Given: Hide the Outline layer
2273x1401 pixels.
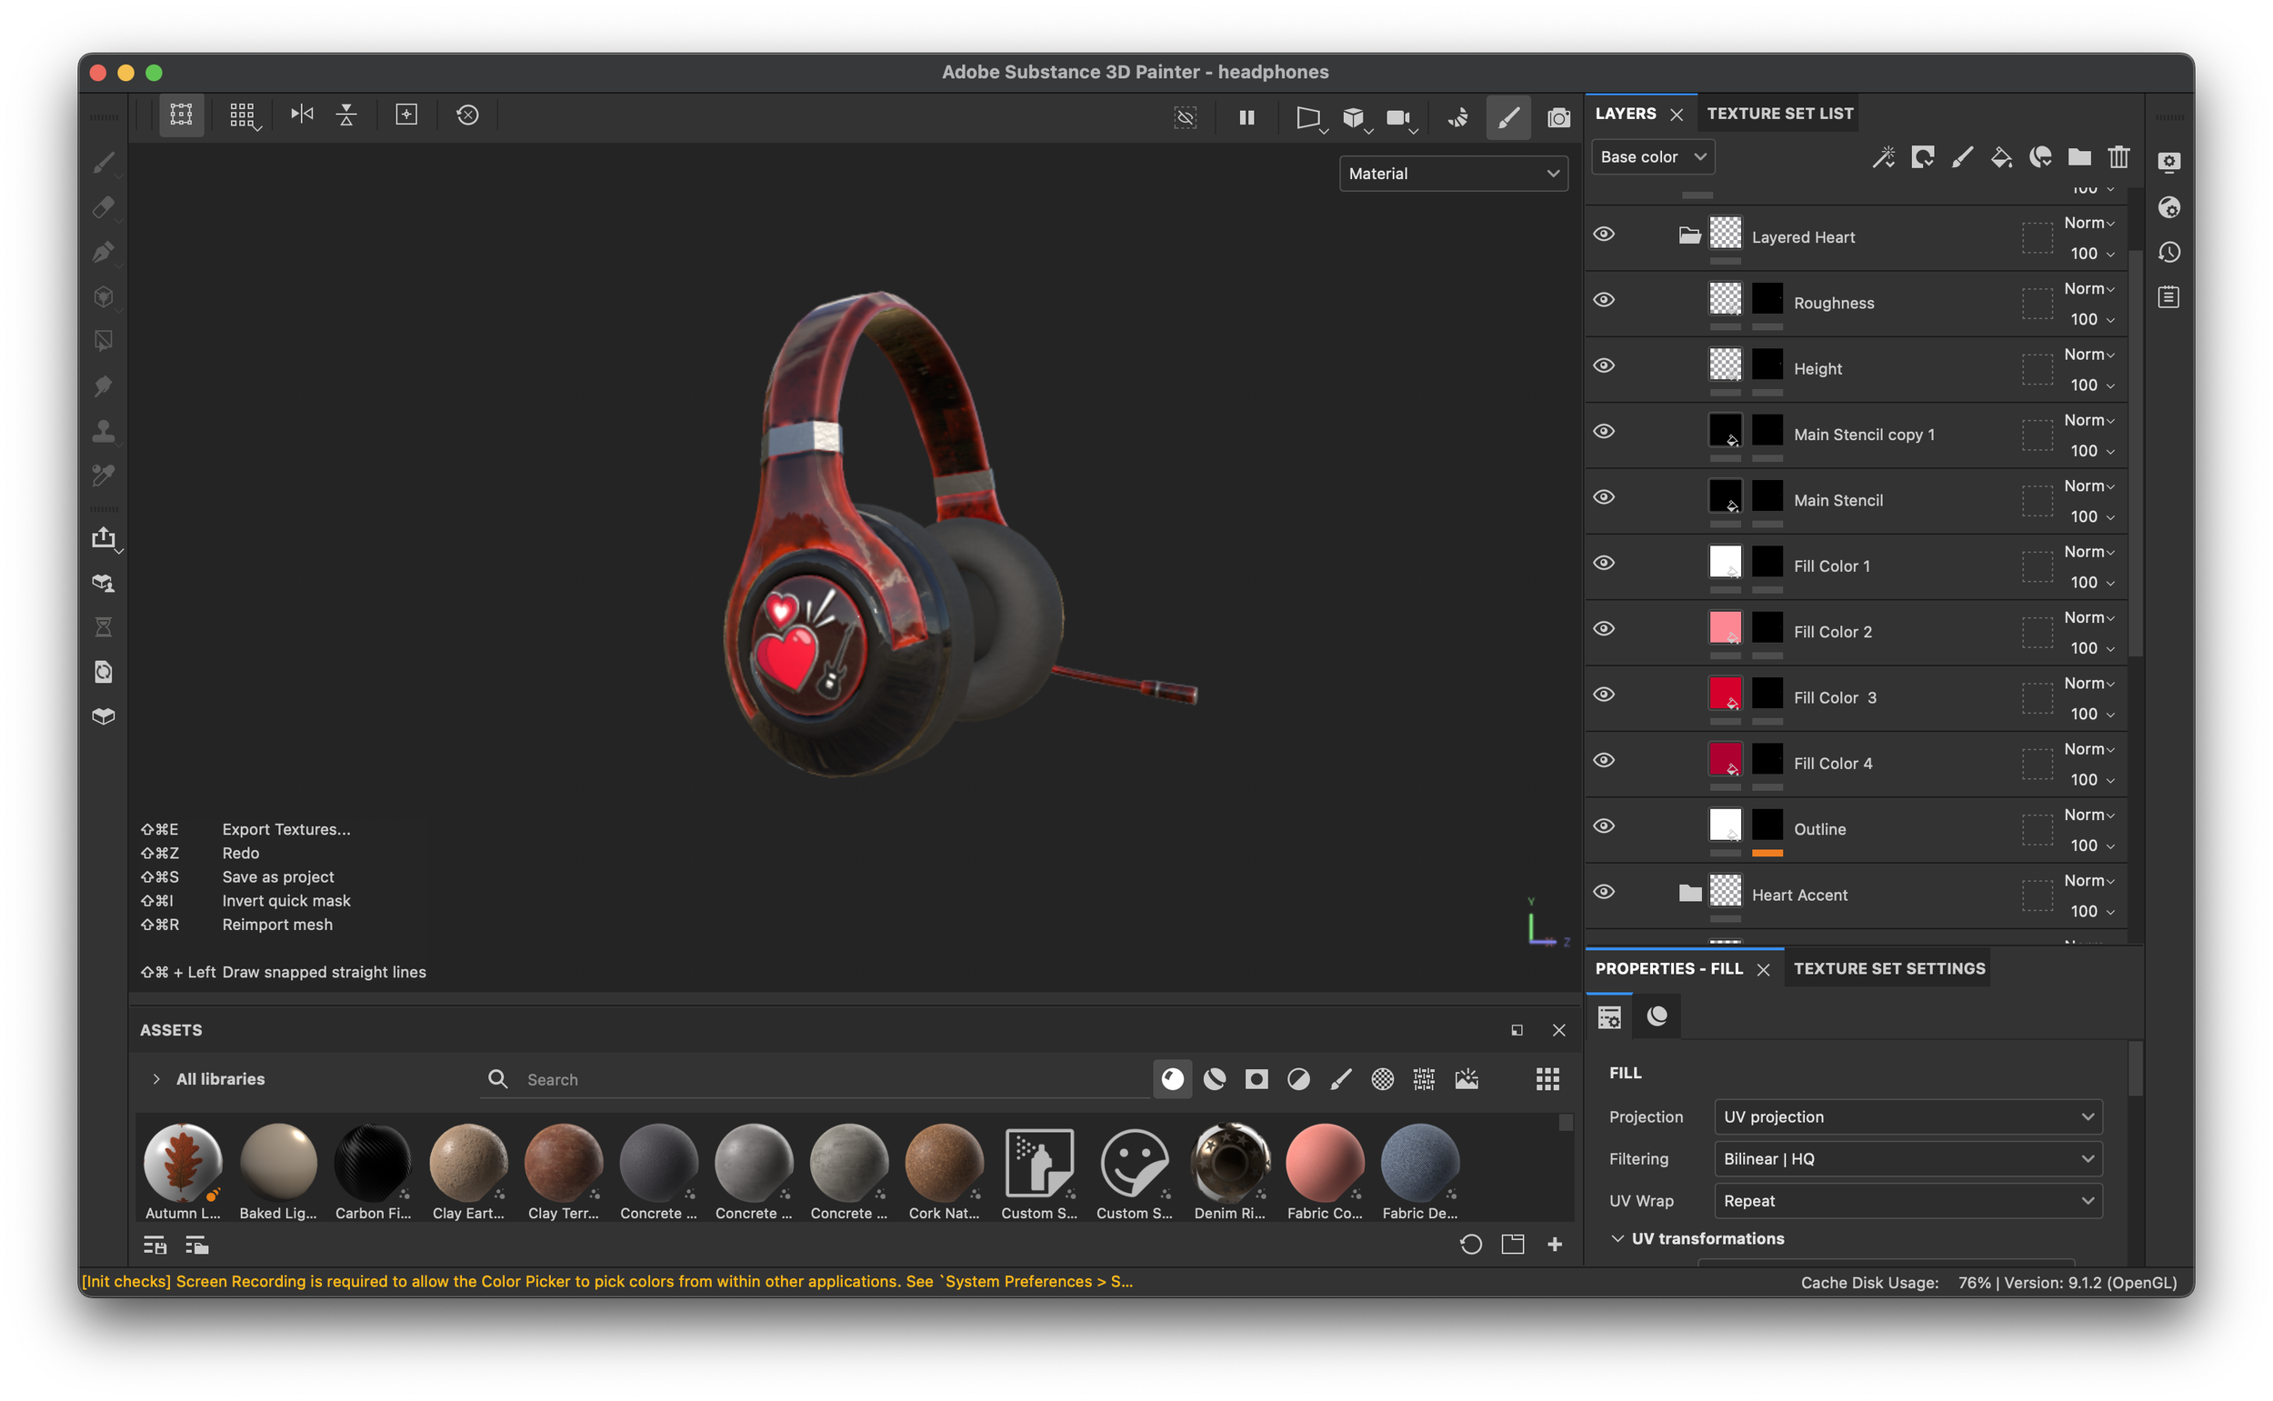Looking at the screenshot, I should (x=1604, y=826).
